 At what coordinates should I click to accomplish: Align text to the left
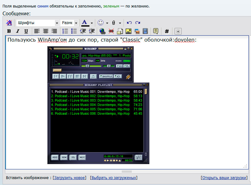pyautogui.click(x=37, y=31)
